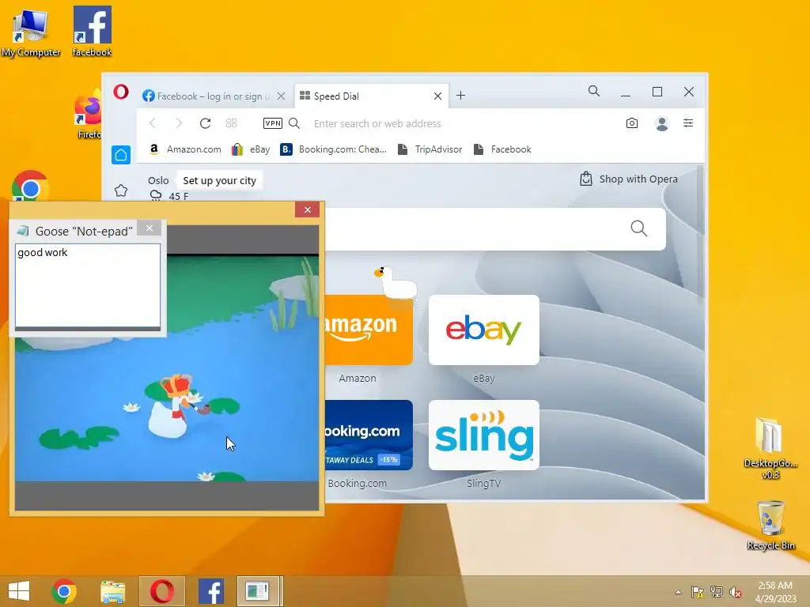810x607 pixels.
Task: Click the Opera taskbar button
Action: (162, 591)
